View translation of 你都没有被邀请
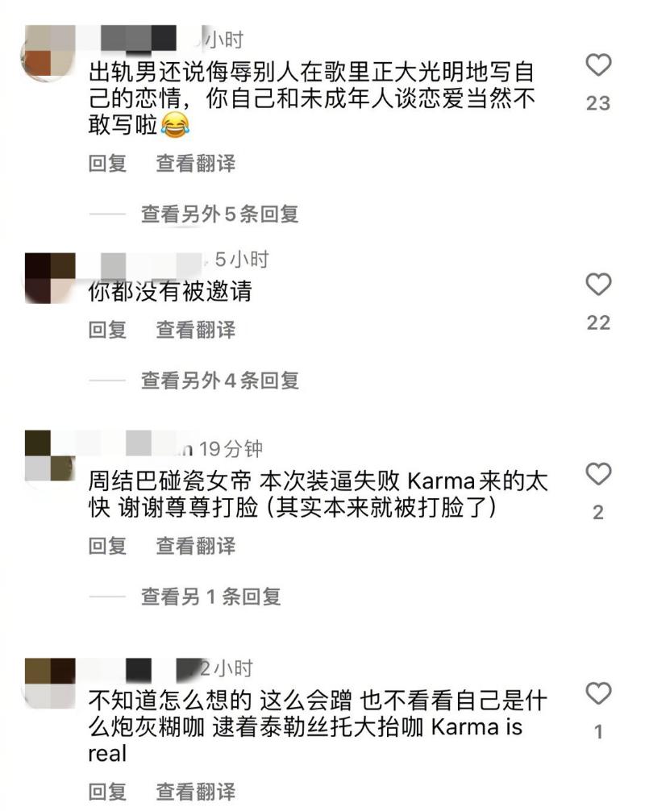Image resolution: width=645 pixels, height=811 pixels. coord(196,330)
